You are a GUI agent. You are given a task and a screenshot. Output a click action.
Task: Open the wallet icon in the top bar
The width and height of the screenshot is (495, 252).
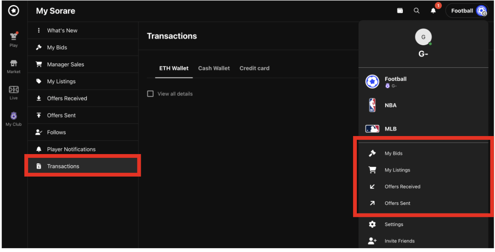[x=400, y=11]
